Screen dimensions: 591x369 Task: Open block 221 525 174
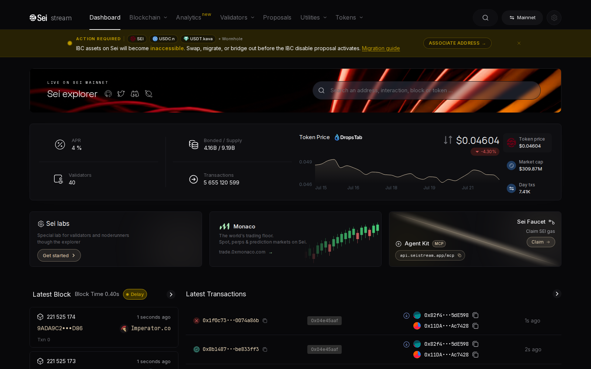[61, 317]
